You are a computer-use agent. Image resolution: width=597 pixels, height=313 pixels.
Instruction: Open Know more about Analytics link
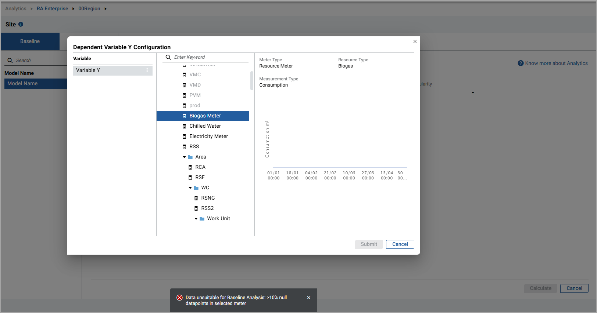556,63
